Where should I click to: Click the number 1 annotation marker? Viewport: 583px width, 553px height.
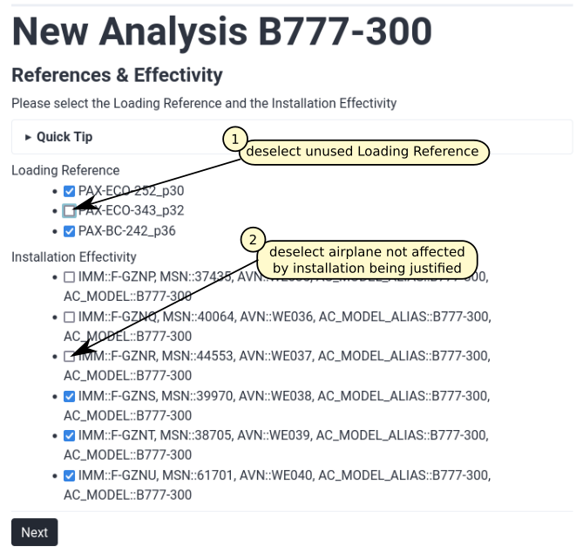[234, 139]
